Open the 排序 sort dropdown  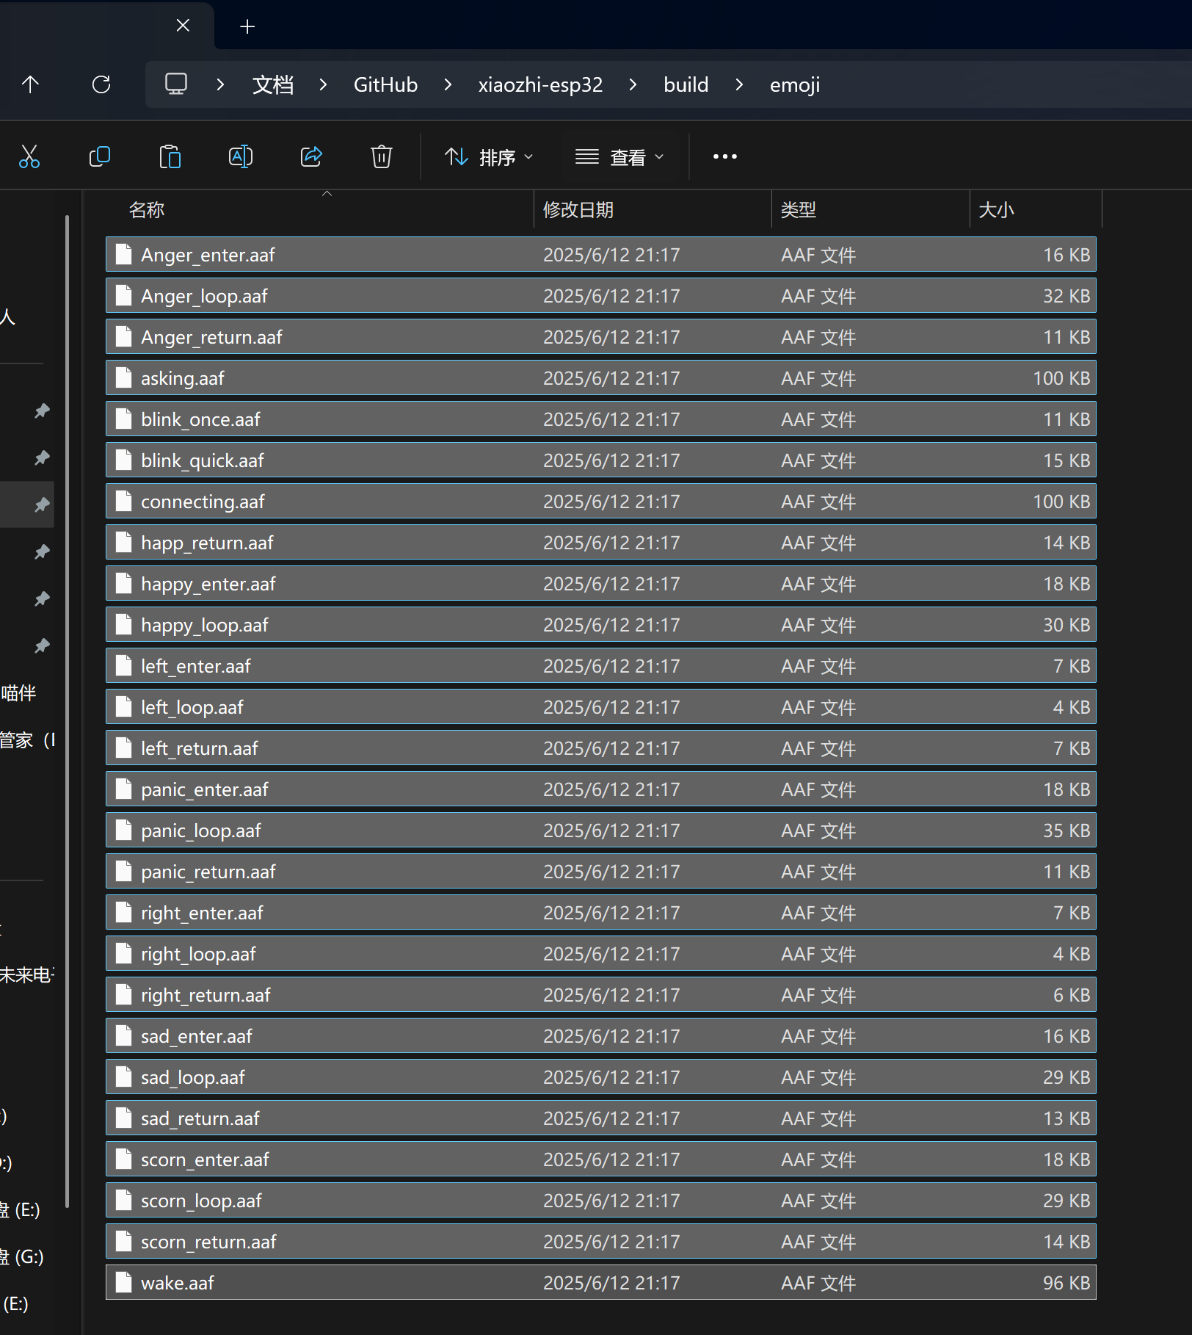(489, 157)
